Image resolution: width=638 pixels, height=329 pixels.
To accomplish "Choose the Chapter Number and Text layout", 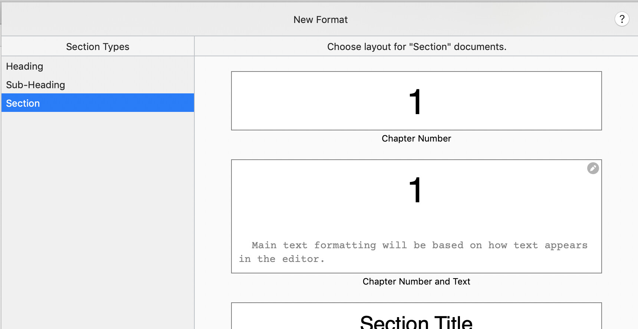I will (416, 216).
